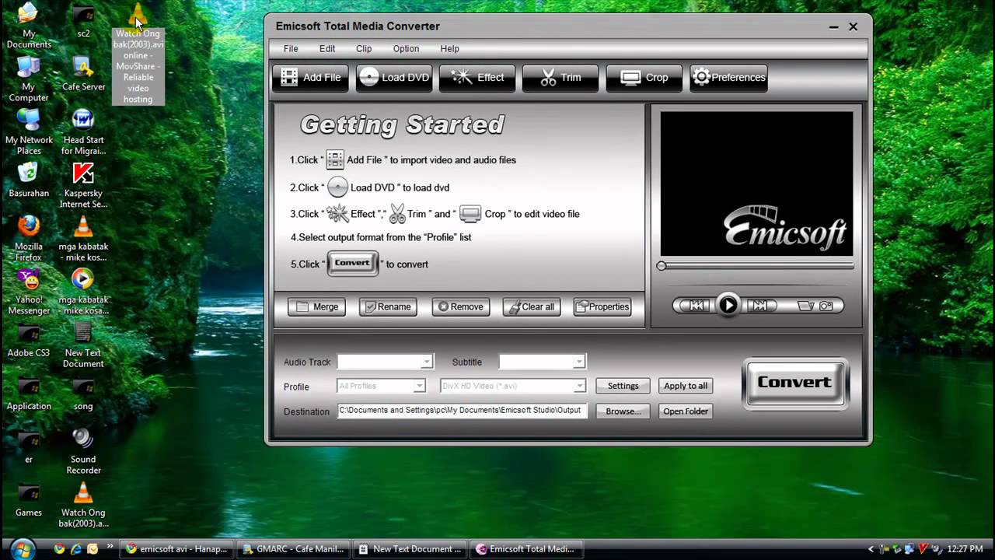Select the sc2 desktop folder
This screenshot has height=560, width=995.
(83, 22)
